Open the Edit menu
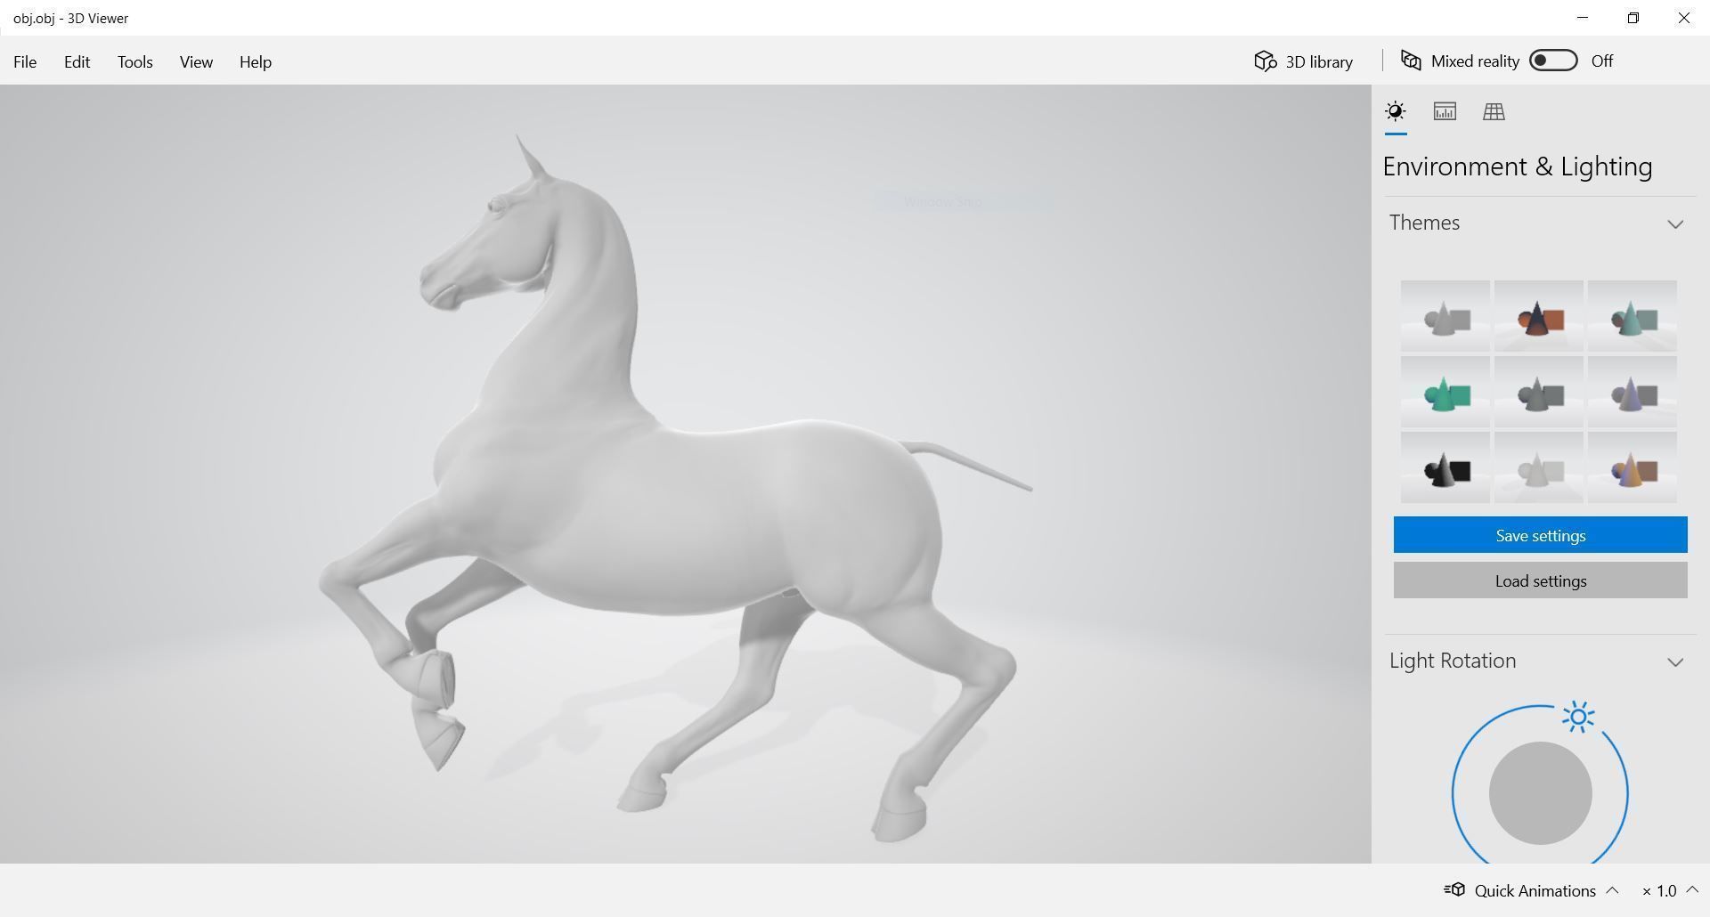 point(77,61)
